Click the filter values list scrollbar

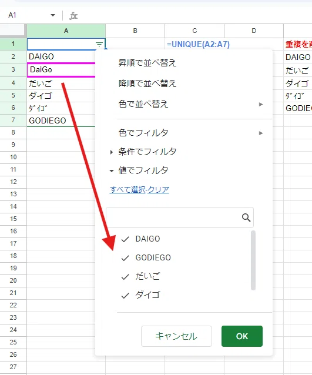click(253, 260)
